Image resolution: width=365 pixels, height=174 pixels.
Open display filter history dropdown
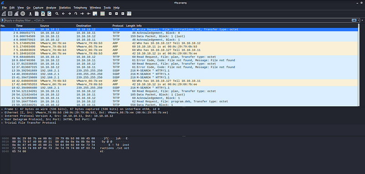pyautogui.click(x=358, y=20)
